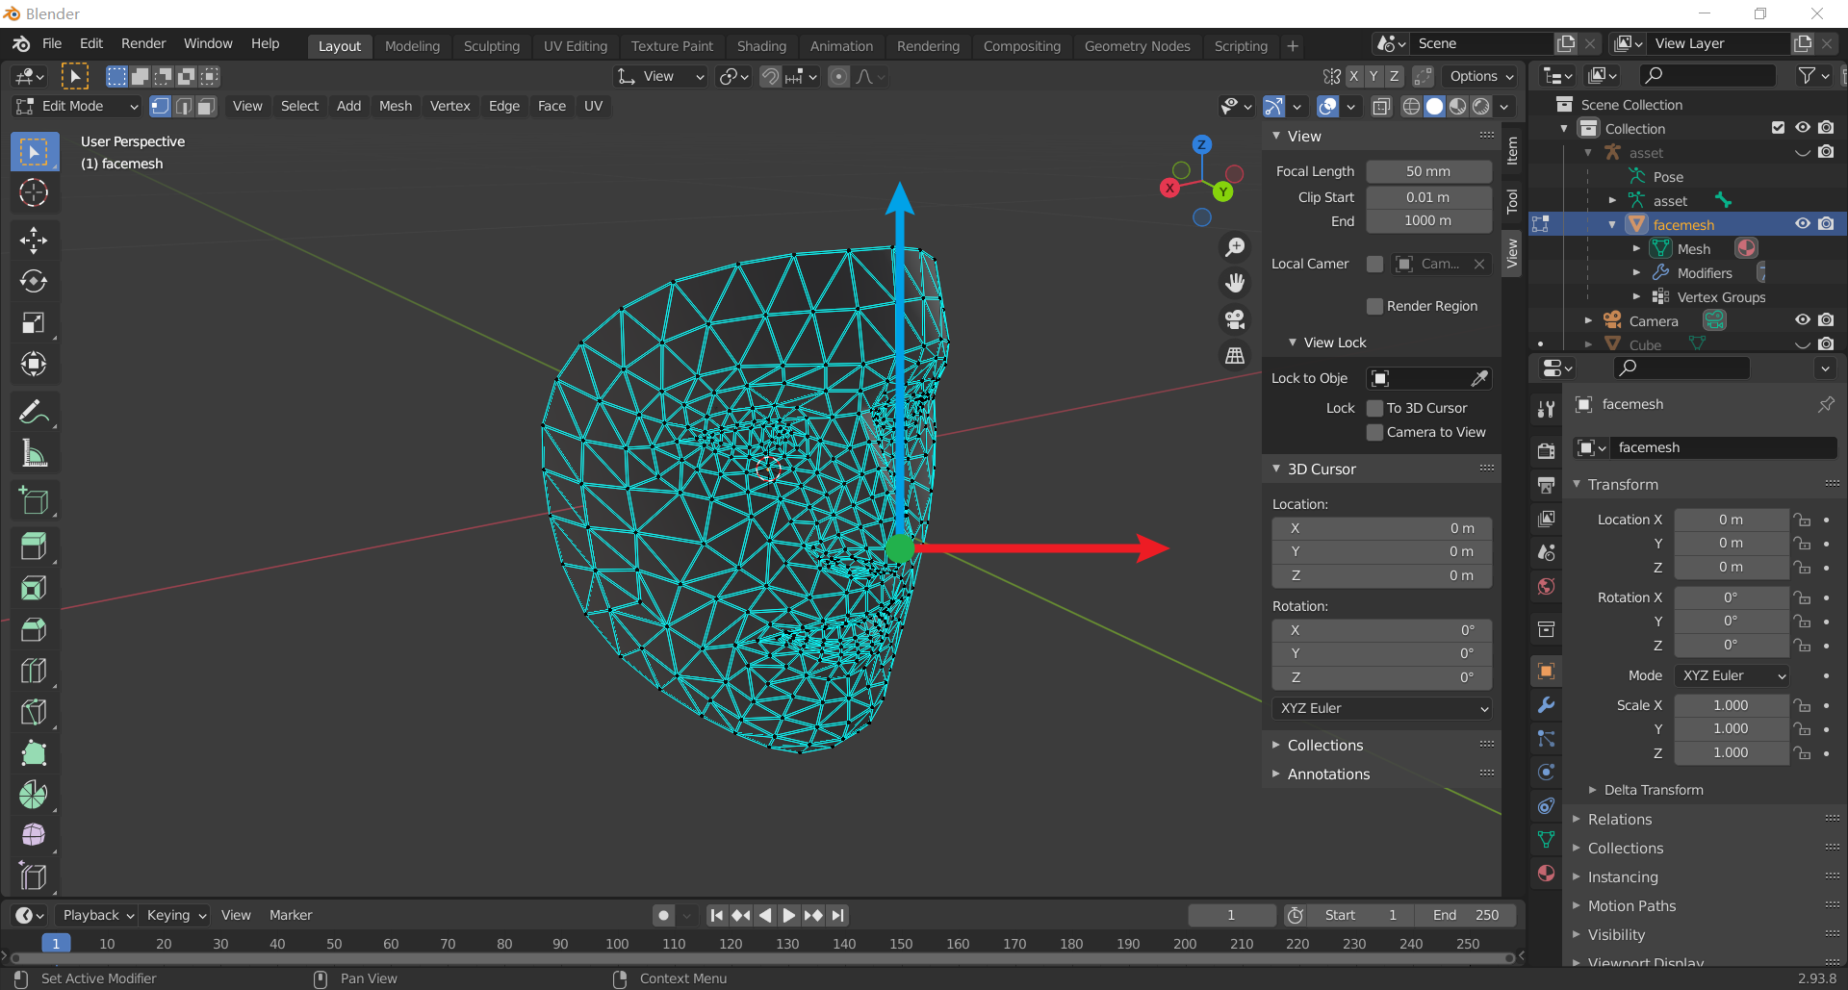Click the Clip Start 0.01 m field
The image size is (1848, 990).
(x=1428, y=197)
